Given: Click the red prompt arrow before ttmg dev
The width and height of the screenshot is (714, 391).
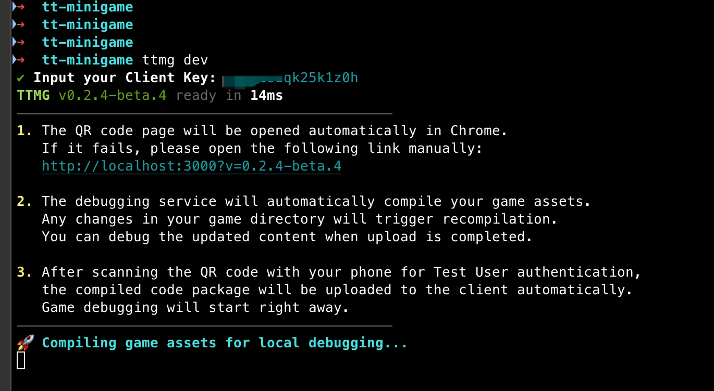Looking at the screenshot, I should (x=21, y=60).
